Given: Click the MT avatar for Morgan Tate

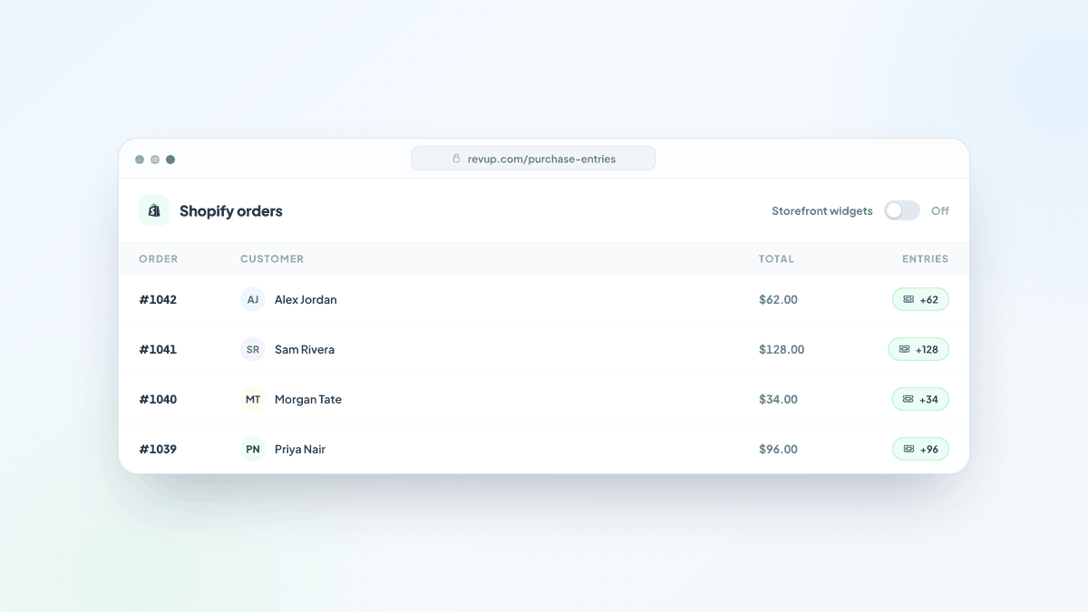Looking at the screenshot, I should tap(253, 399).
